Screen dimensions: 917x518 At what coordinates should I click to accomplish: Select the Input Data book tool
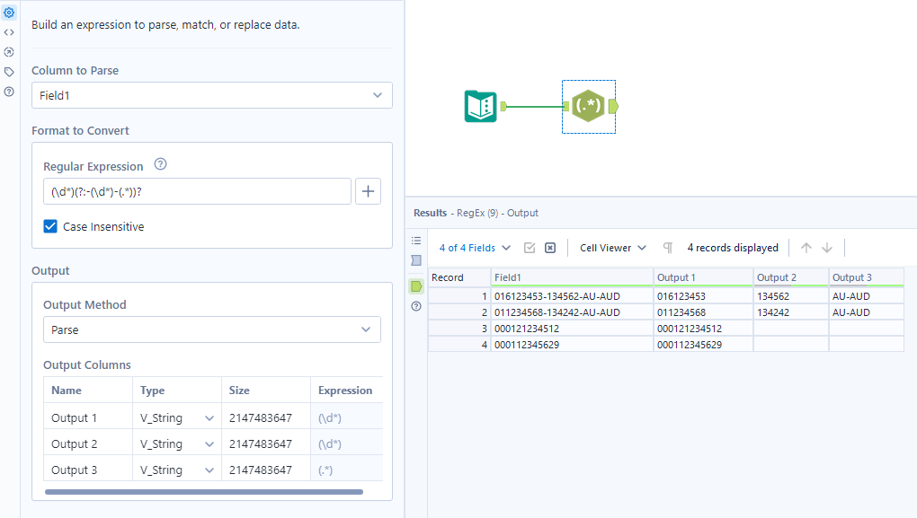point(481,107)
